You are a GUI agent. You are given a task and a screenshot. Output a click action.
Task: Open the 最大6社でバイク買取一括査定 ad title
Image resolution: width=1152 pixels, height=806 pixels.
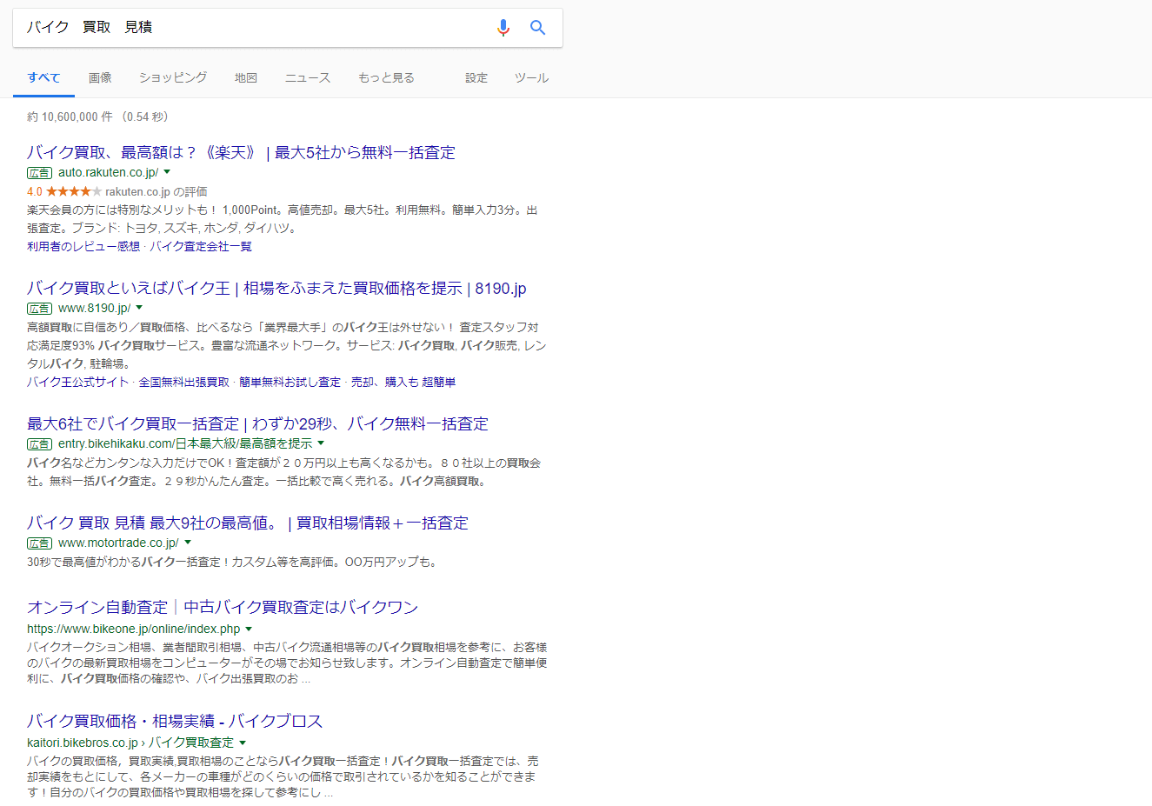pyautogui.click(x=257, y=423)
